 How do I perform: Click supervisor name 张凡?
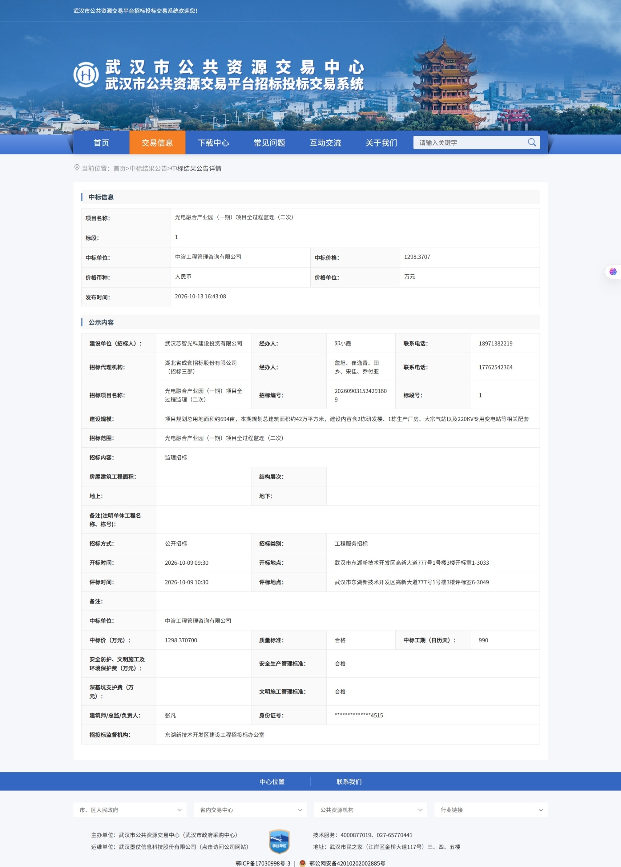pyautogui.click(x=170, y=715)
